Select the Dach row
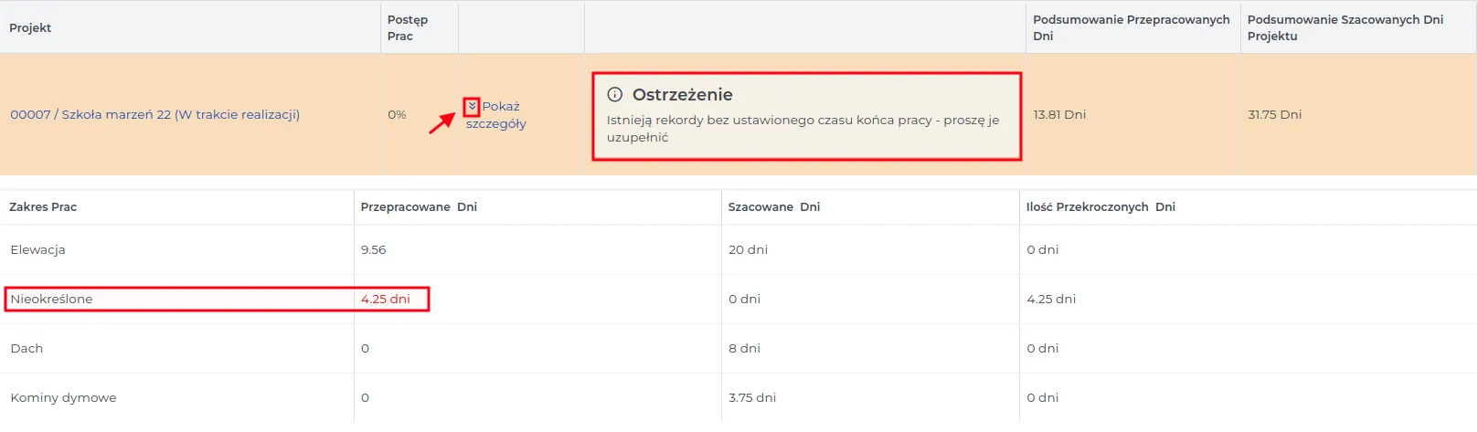Viewport: 1478px width, 432px height. pyautogui.click(x=739, y=348)
